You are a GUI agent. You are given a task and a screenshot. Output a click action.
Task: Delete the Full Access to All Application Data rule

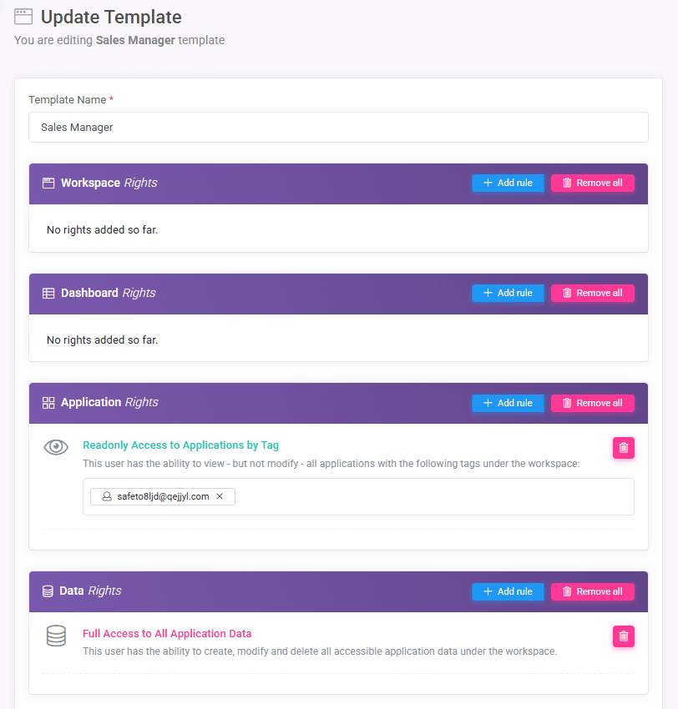623,636
